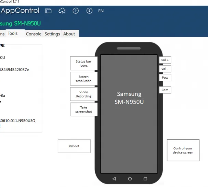Viewport: 208px width, 187px height.
Task: Select the serial text ending 542f057e
Action: 14,70
